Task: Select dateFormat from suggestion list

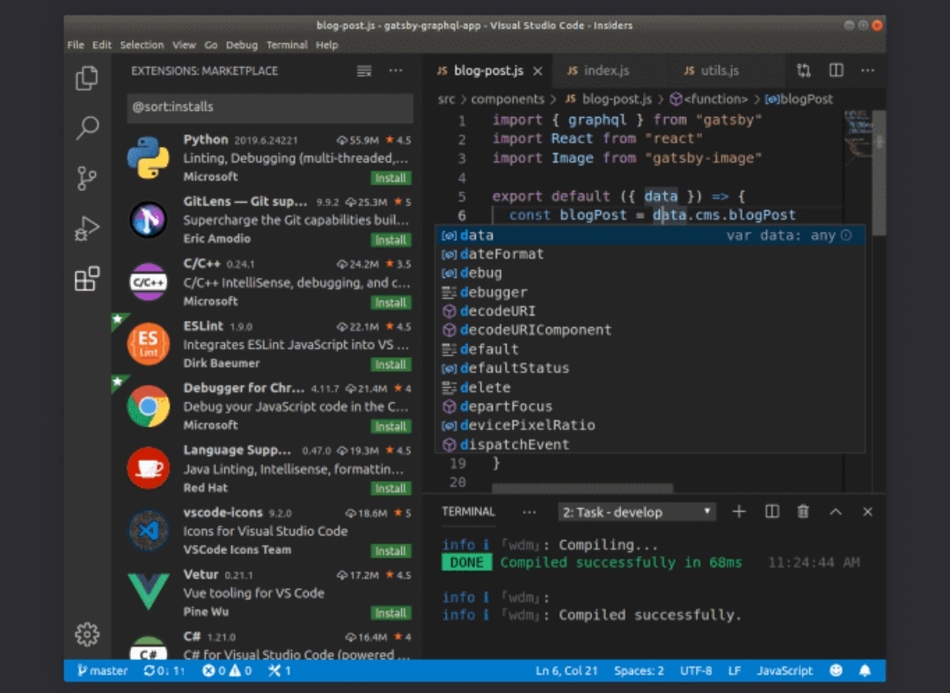Action: (x=649, y=254)
